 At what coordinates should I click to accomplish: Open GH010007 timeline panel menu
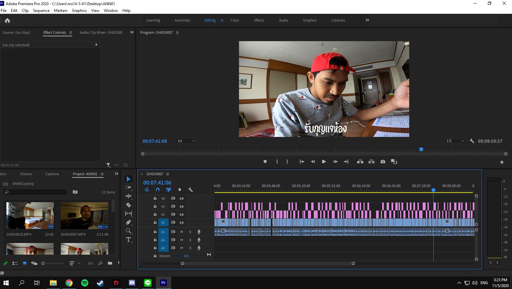(167, 174)
